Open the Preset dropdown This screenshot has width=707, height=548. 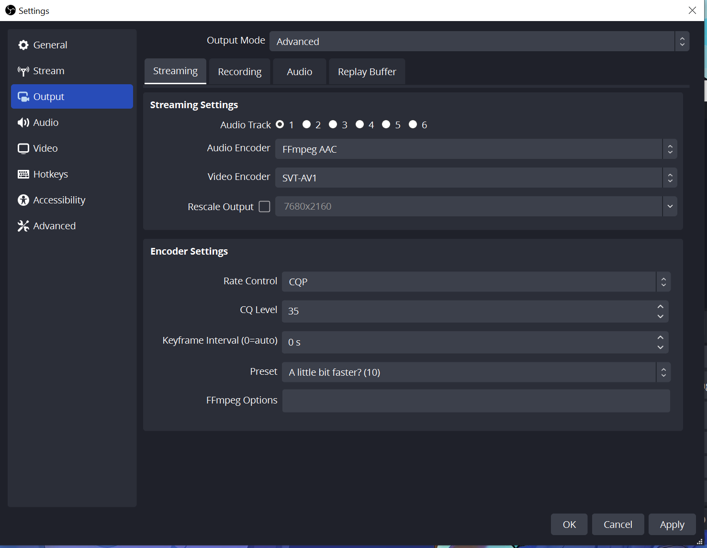coord(476,372)
